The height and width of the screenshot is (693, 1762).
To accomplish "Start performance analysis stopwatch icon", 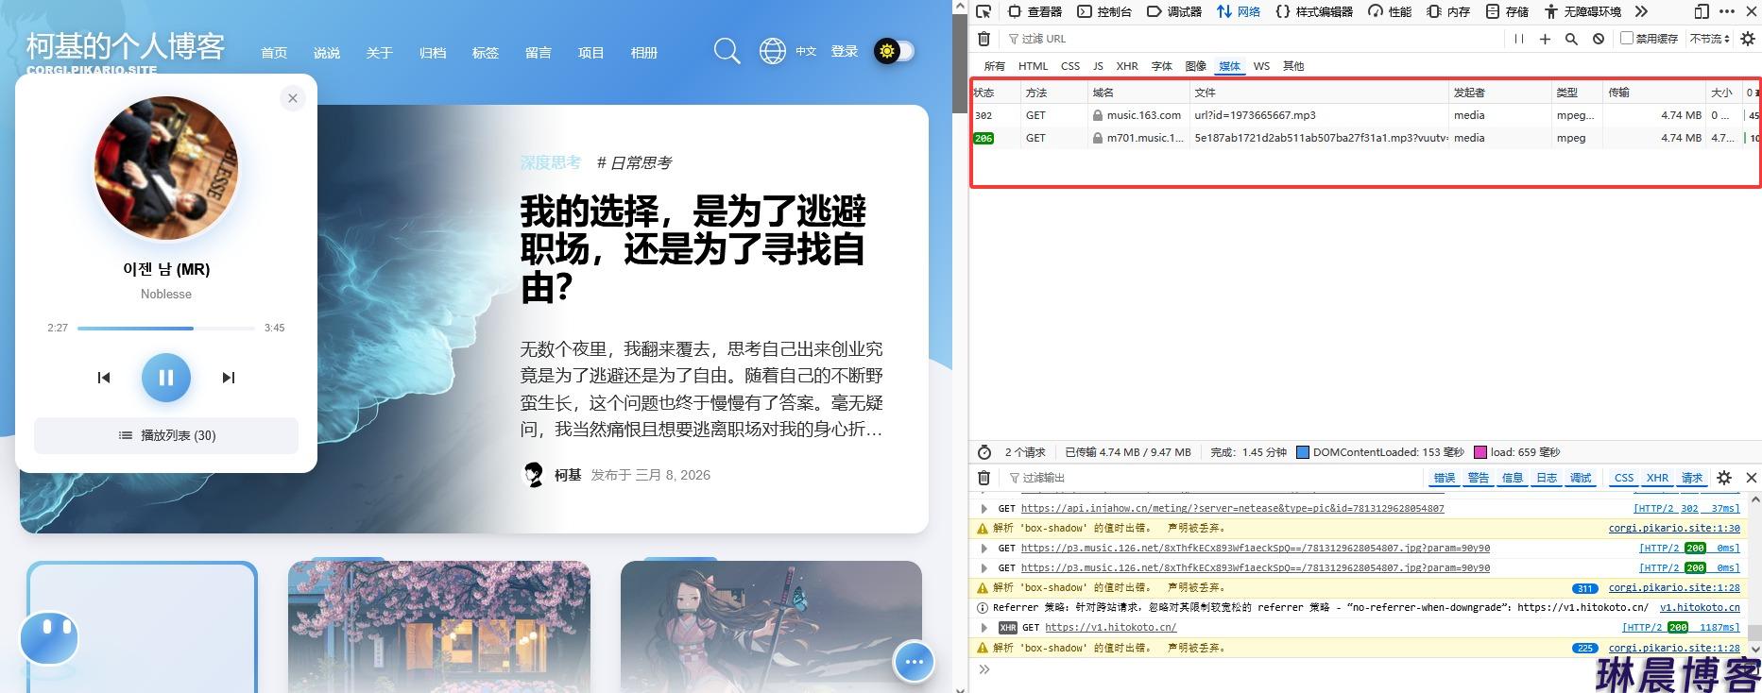I will tap(984, 452).
